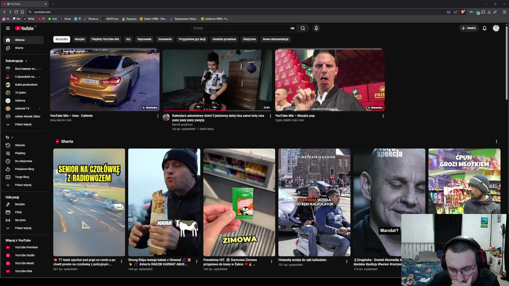Open the on-screen keyboard in search box

292,28
